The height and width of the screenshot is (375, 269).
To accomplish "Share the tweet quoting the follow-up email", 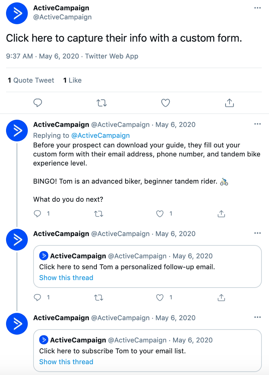I will 221,297.
